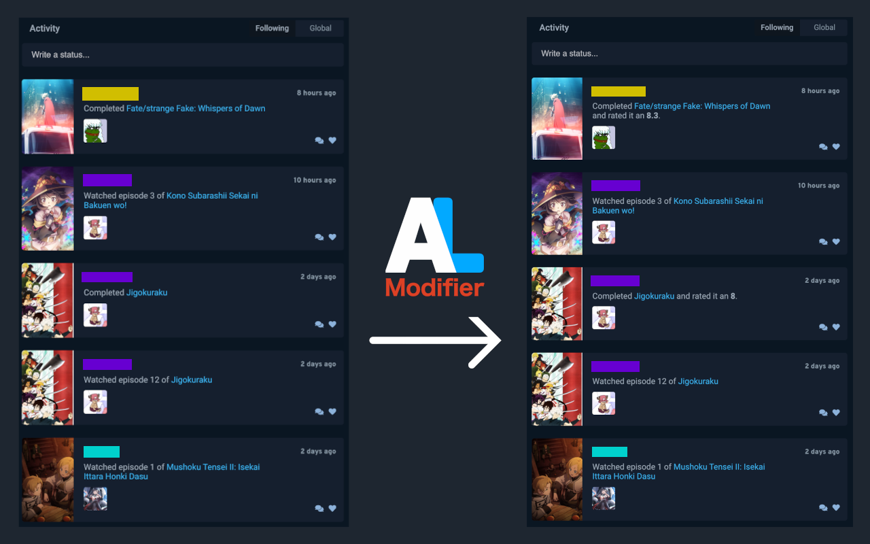Image resolution: width=870 pixels, height=544 pixels.
Task: Open Fate/strange Fake cover image in right feed
Action: pyautogui.click(x=557, y=119)
